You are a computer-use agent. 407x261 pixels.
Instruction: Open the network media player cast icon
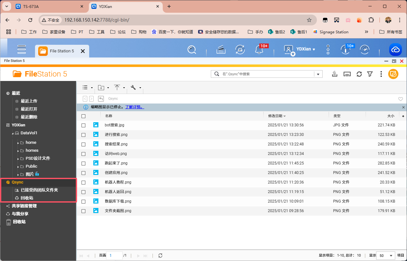tap(347, 74)
